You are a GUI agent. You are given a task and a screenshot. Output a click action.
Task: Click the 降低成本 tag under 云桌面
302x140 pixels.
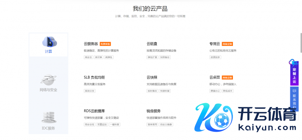point(228,91)
